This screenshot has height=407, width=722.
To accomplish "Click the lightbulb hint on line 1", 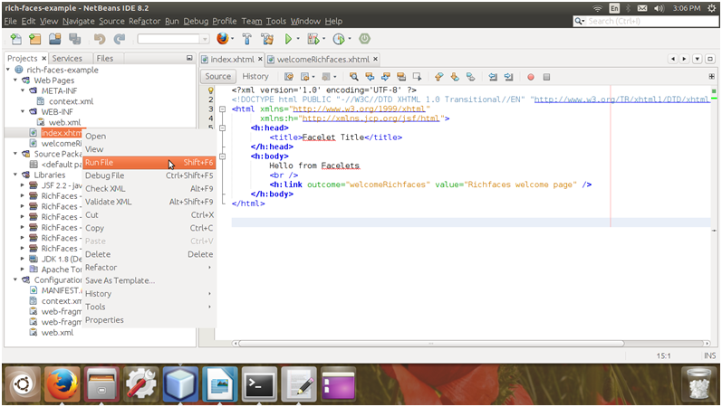I will pyautogui.click(x=211, y=90).
